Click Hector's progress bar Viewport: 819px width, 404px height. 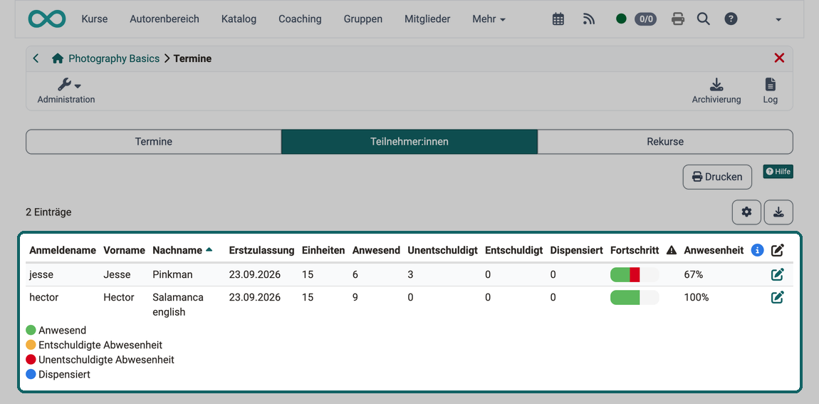click(635, 297)
